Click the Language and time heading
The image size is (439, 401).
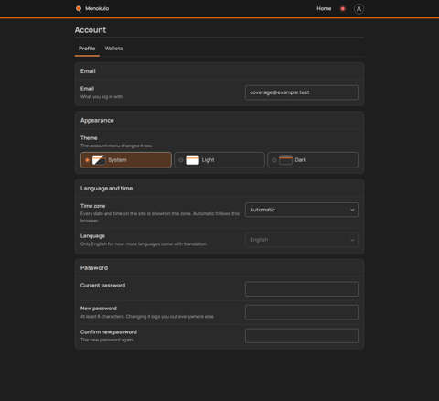coord(106,188)
